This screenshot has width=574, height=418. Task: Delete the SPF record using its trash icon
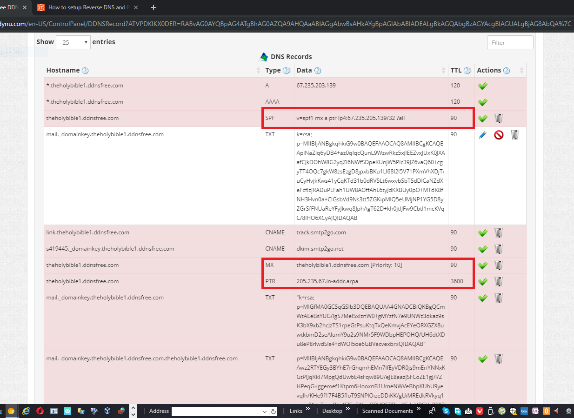[498, 119]
